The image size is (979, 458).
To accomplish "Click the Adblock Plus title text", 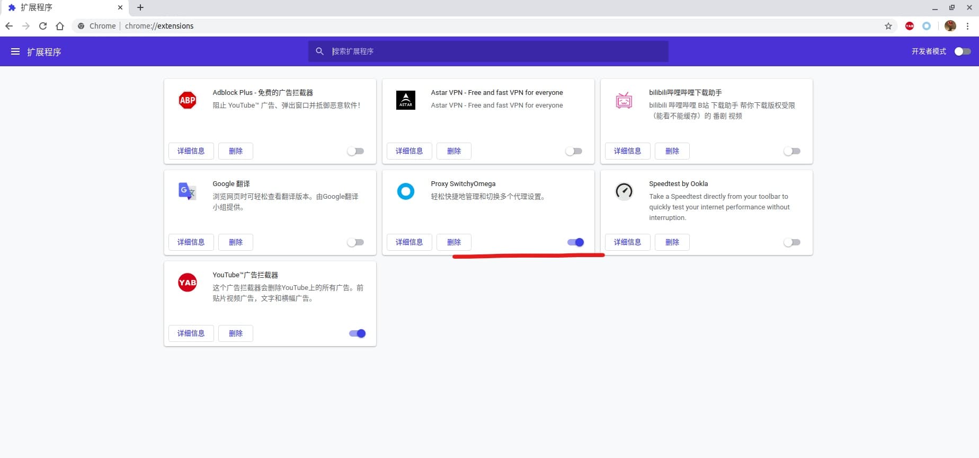I will 263,93.
